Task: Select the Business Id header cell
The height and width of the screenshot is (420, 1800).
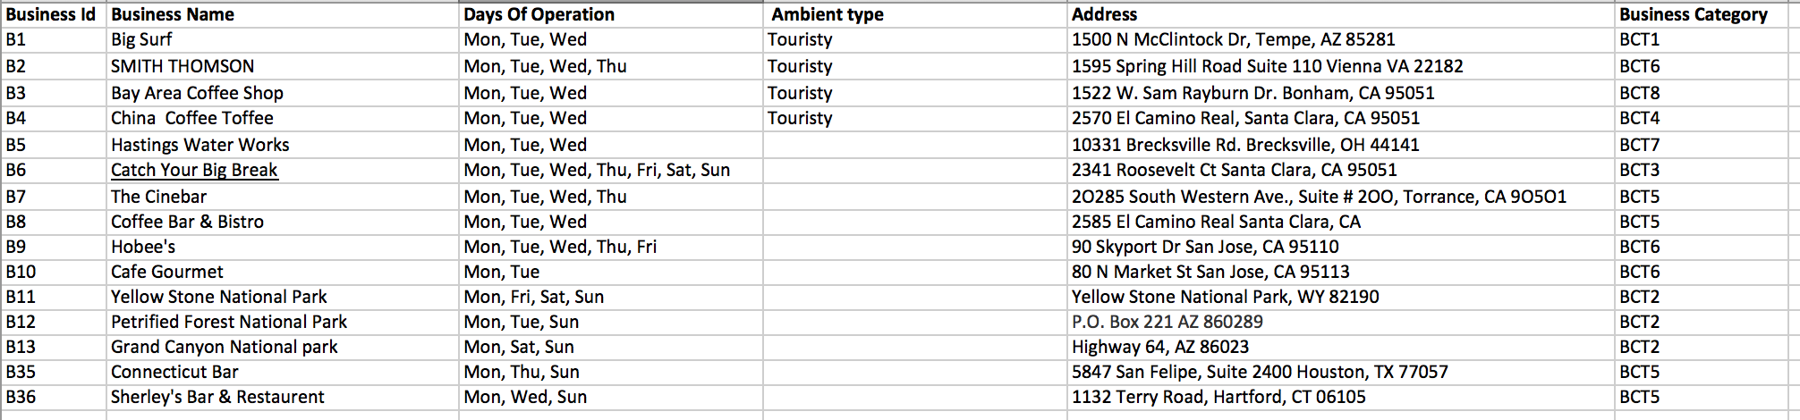Action: tap(53, 14)
